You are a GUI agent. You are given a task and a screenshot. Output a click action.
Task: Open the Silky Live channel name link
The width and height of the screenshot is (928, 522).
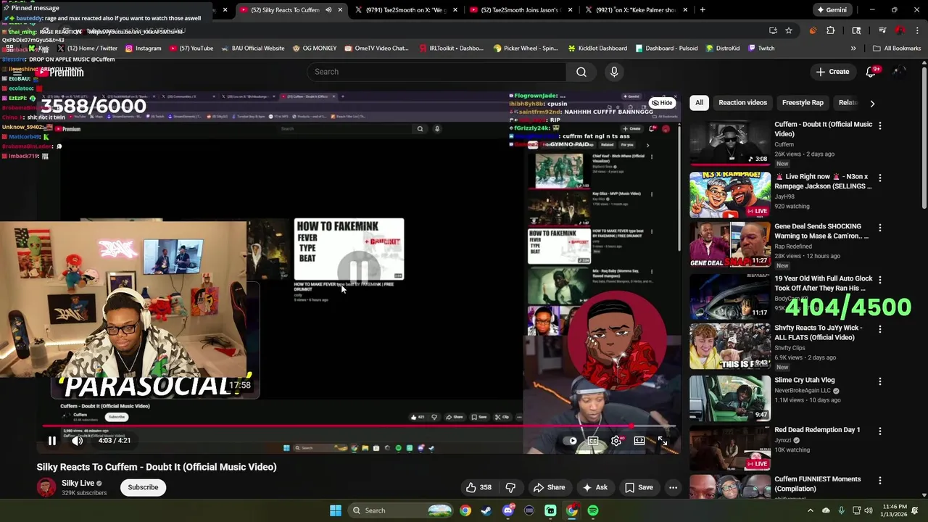coord(78,483)
